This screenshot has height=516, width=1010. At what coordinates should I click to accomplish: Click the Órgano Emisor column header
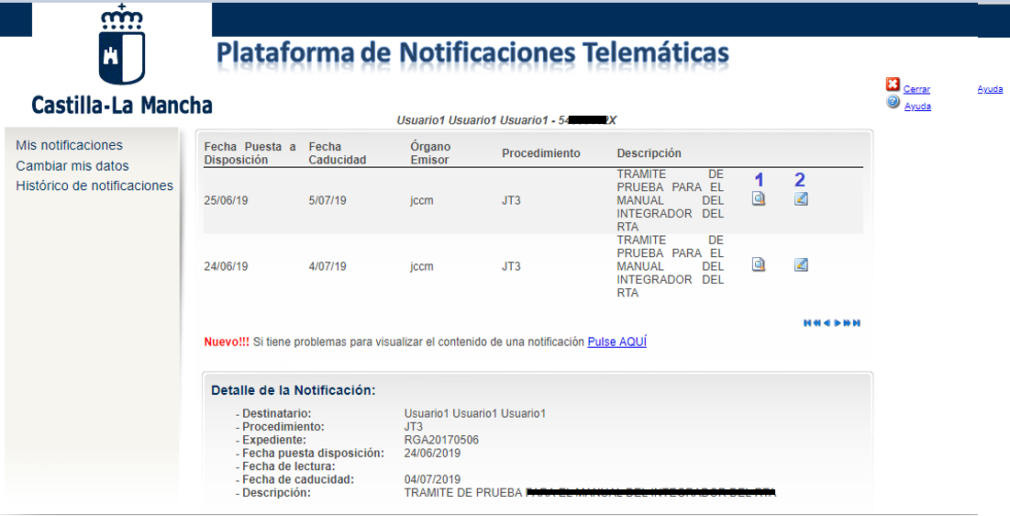click(430, 152)
